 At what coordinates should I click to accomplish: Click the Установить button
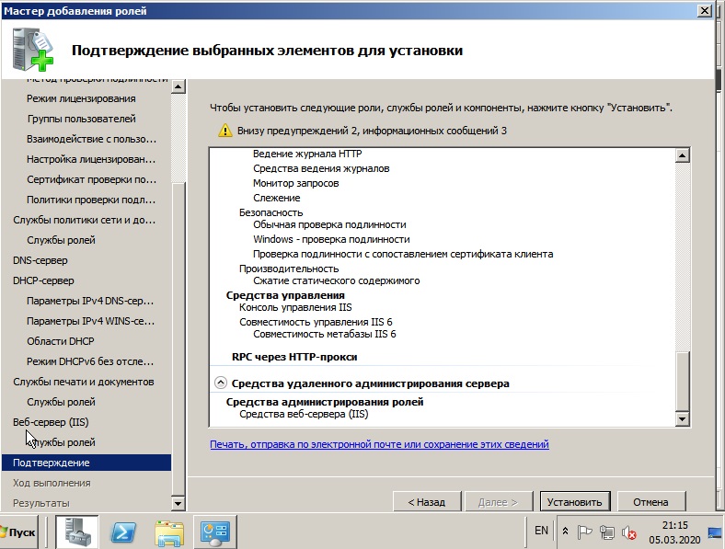575,502
